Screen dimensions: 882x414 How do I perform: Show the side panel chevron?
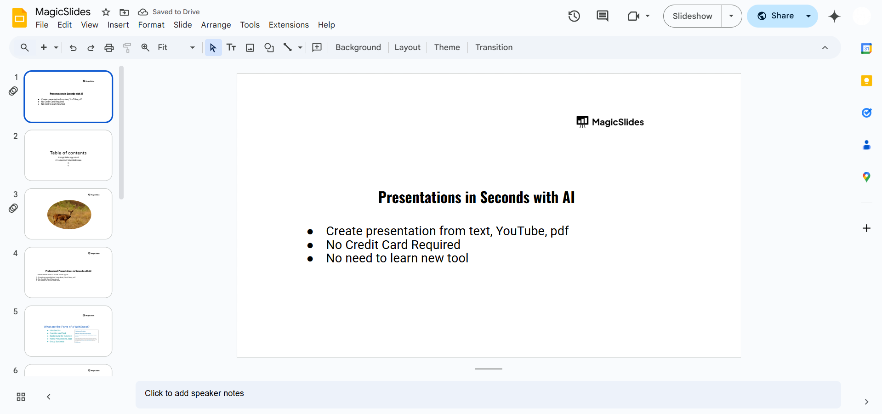pyautogui.click(x=866, y=402)
